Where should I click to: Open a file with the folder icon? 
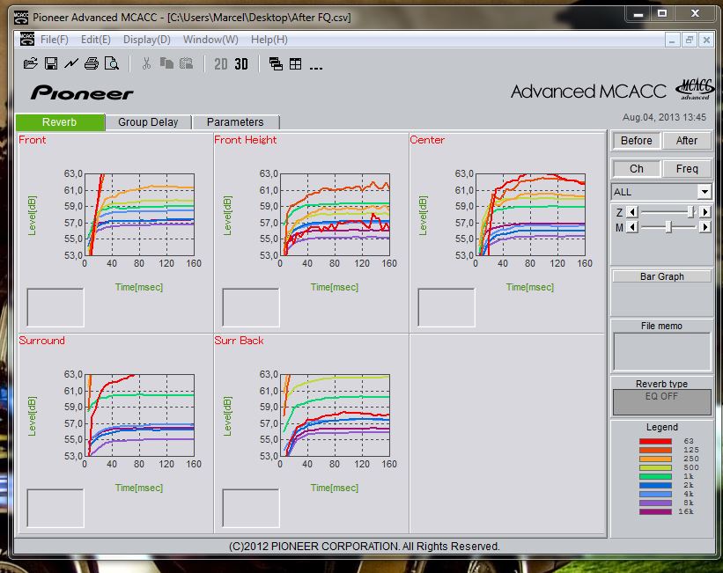30,63
